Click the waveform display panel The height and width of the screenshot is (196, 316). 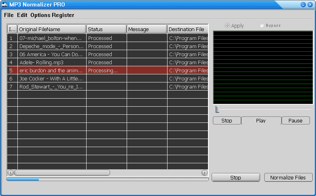click(263, 67)
